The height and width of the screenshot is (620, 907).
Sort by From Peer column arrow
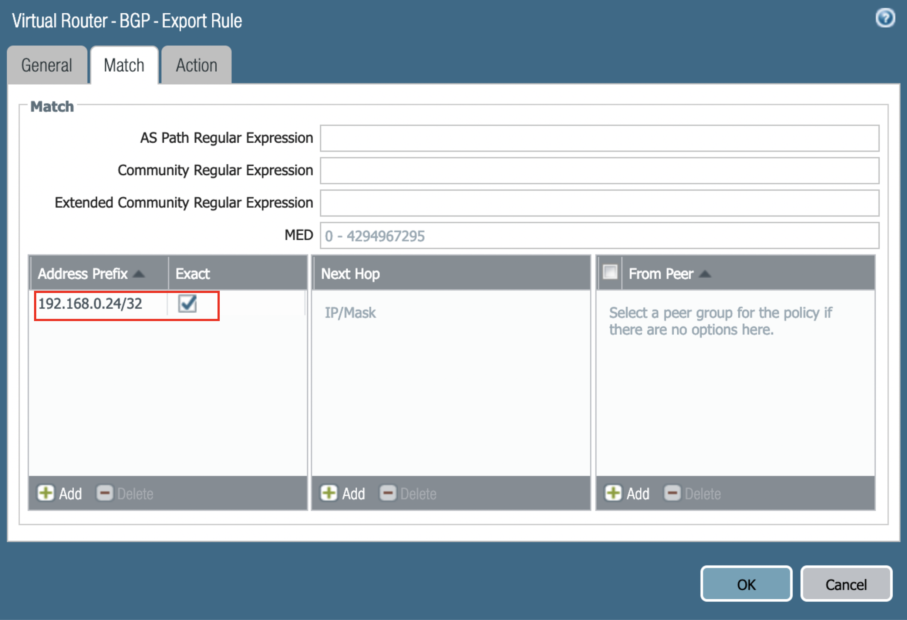tap(705, 274)
